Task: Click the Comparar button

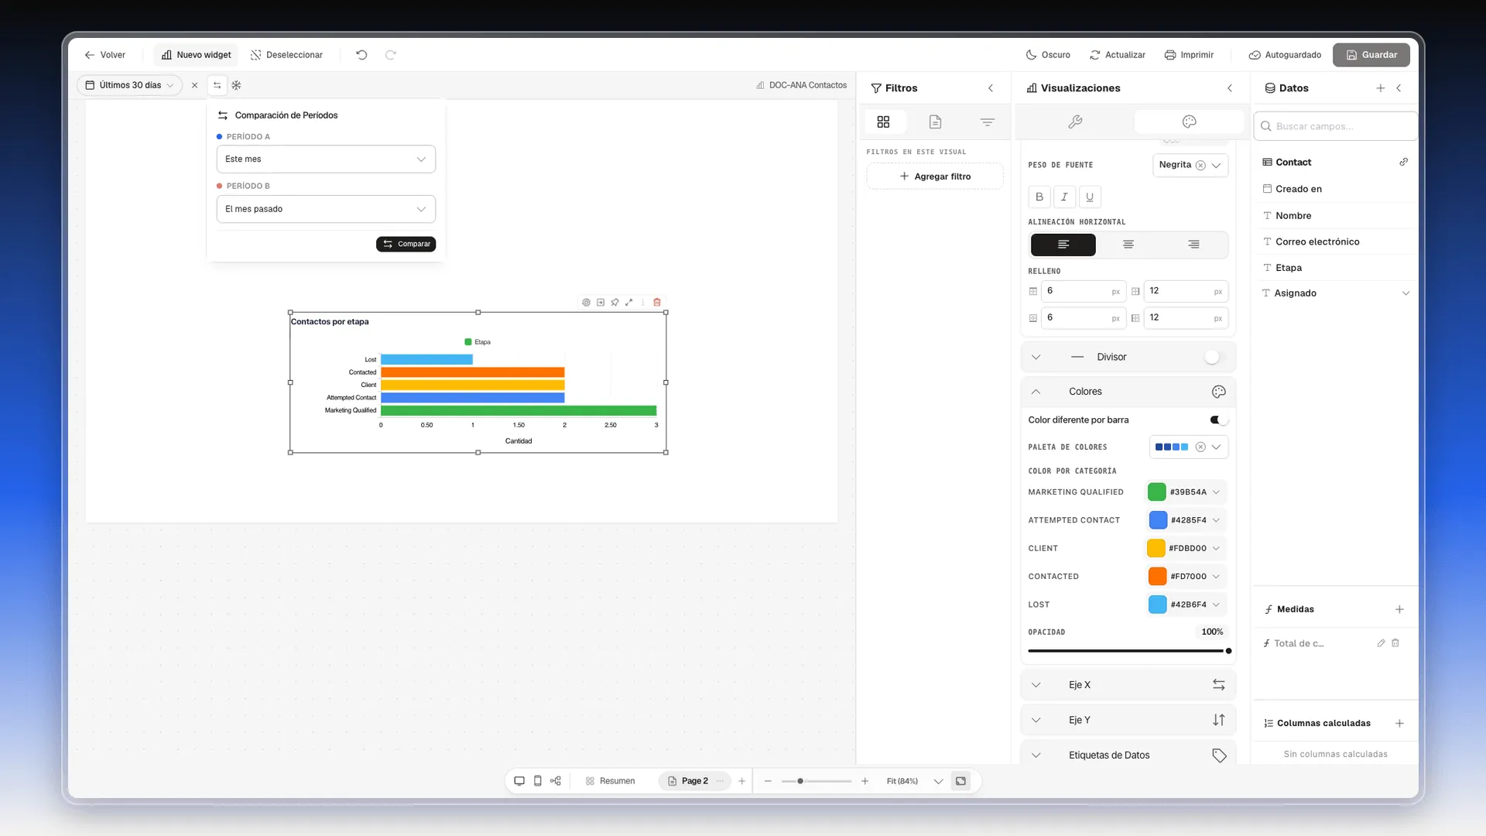Action: (x=406, y=244)
